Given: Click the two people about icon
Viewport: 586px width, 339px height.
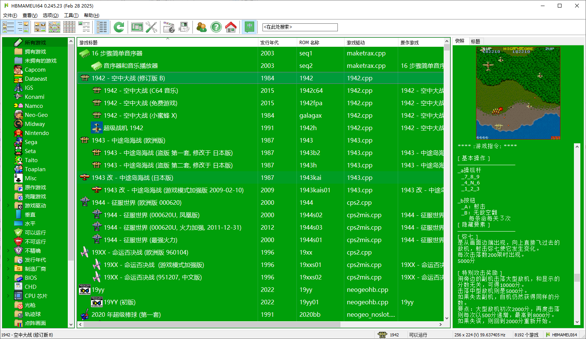Looking at the screenshot, I should pos(202,27).
